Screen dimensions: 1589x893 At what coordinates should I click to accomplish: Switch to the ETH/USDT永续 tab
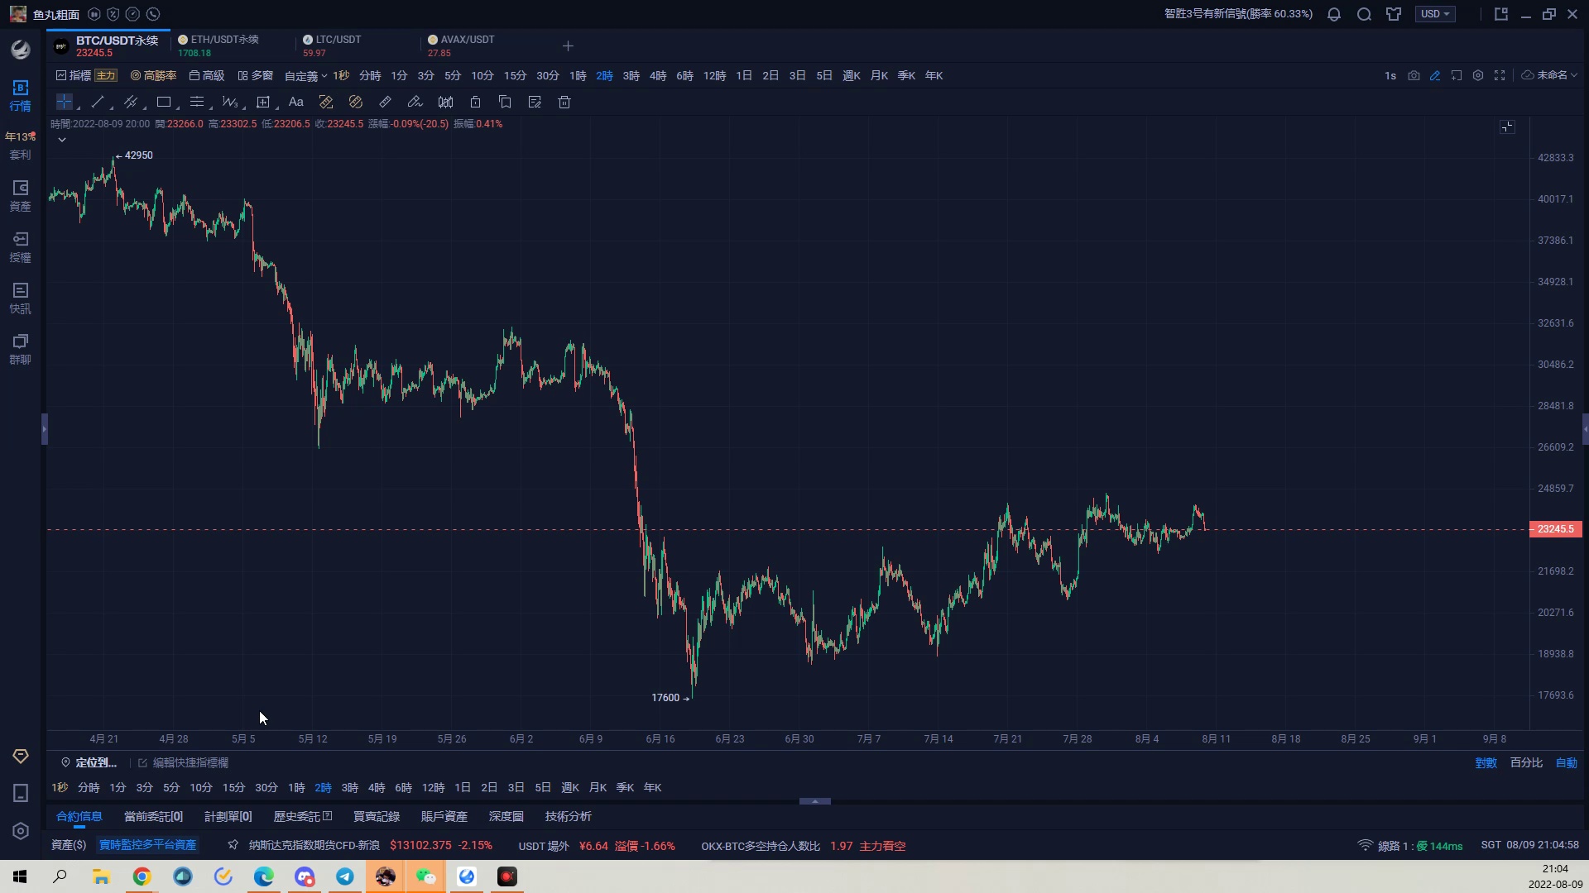point(223,45)
